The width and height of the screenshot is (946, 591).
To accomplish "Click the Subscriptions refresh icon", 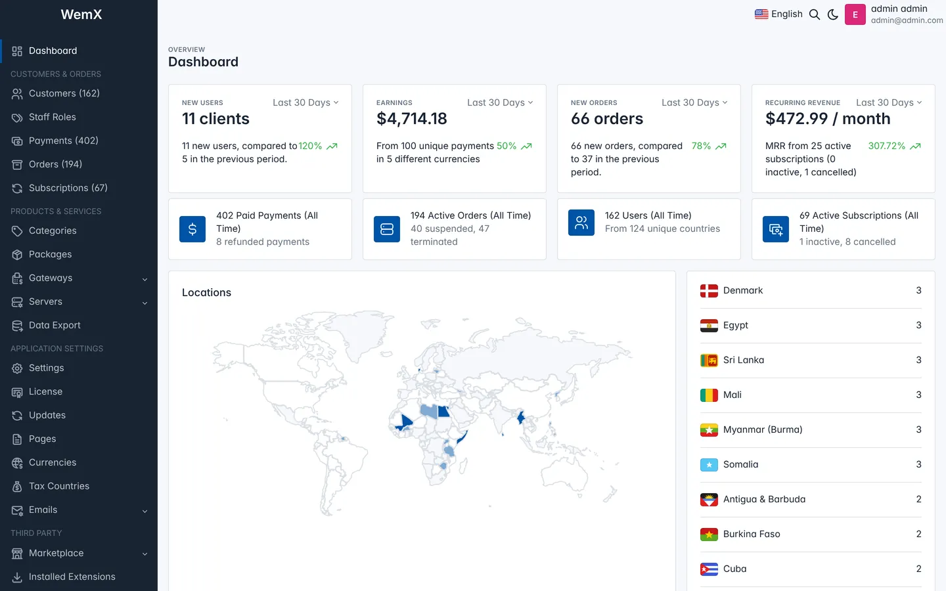I will (17, 188).
